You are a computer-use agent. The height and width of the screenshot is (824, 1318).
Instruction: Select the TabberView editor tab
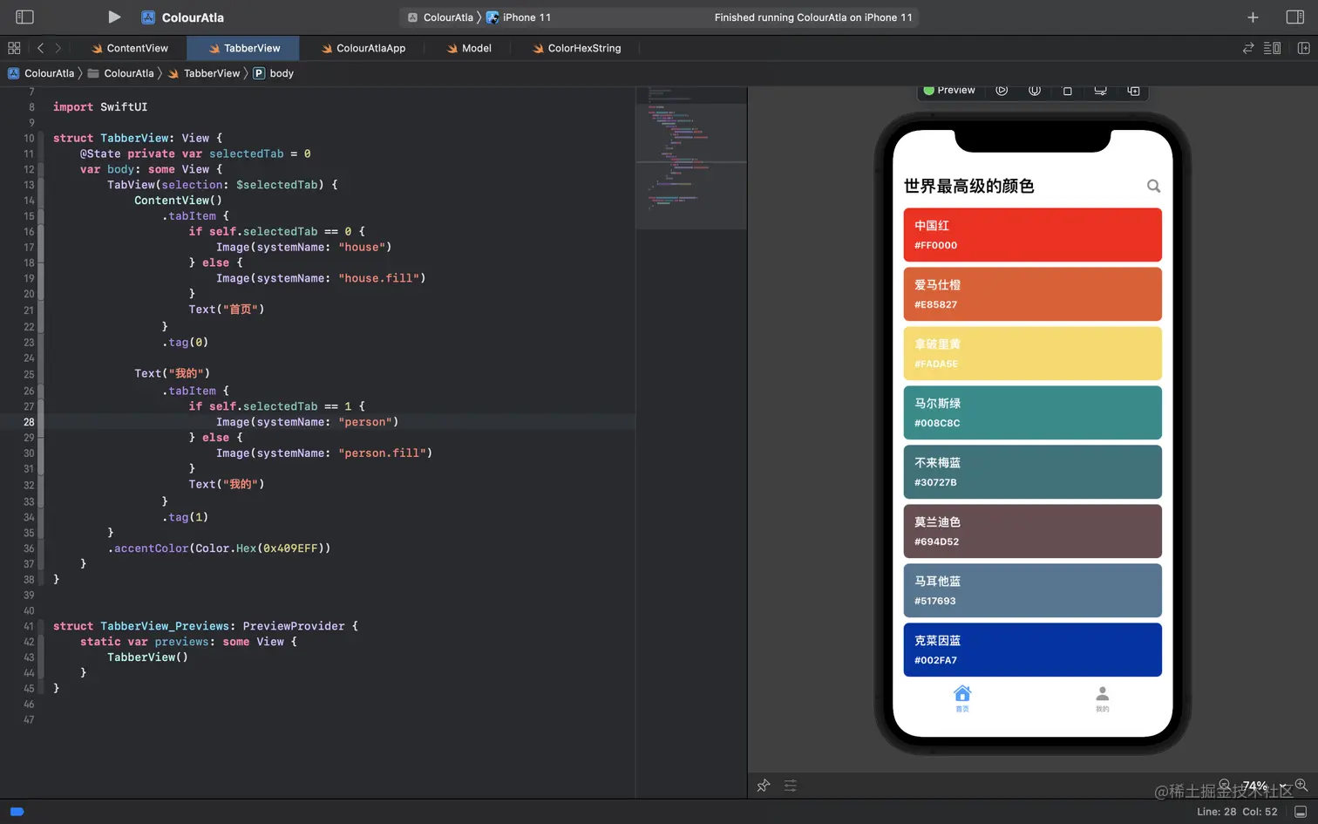[243, 48]
